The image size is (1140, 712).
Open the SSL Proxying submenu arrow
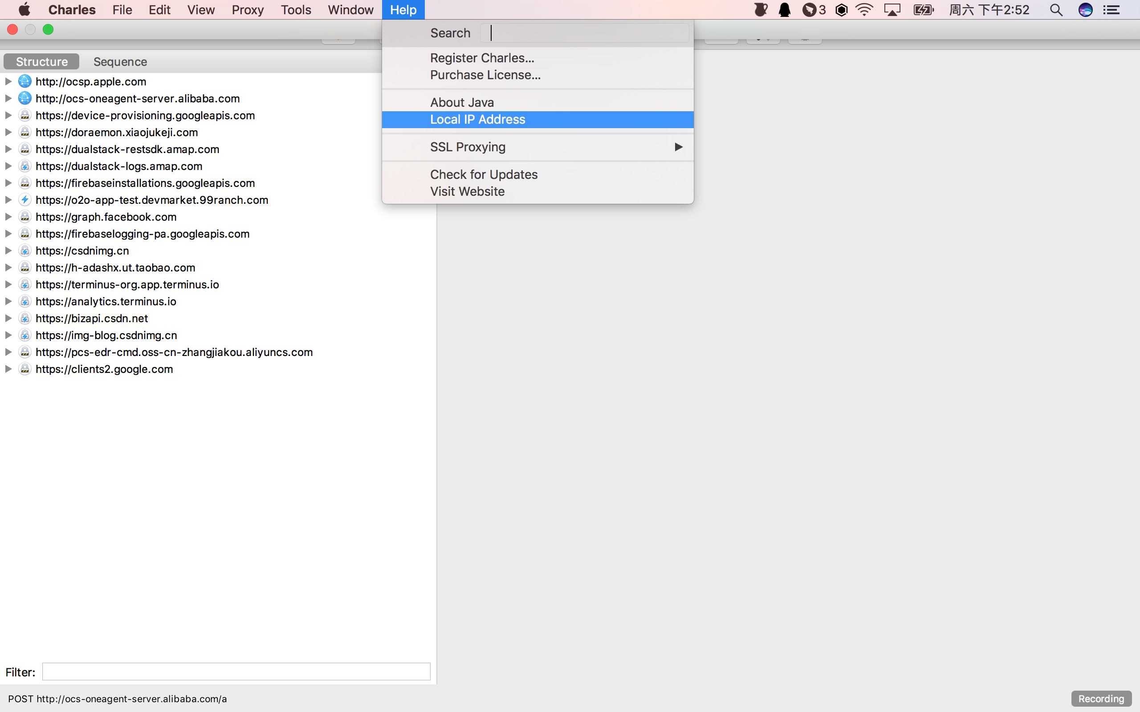(678, 147)
